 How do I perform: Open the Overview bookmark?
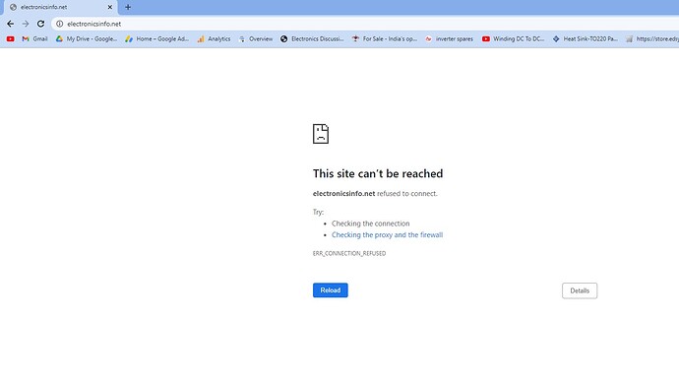256,39
